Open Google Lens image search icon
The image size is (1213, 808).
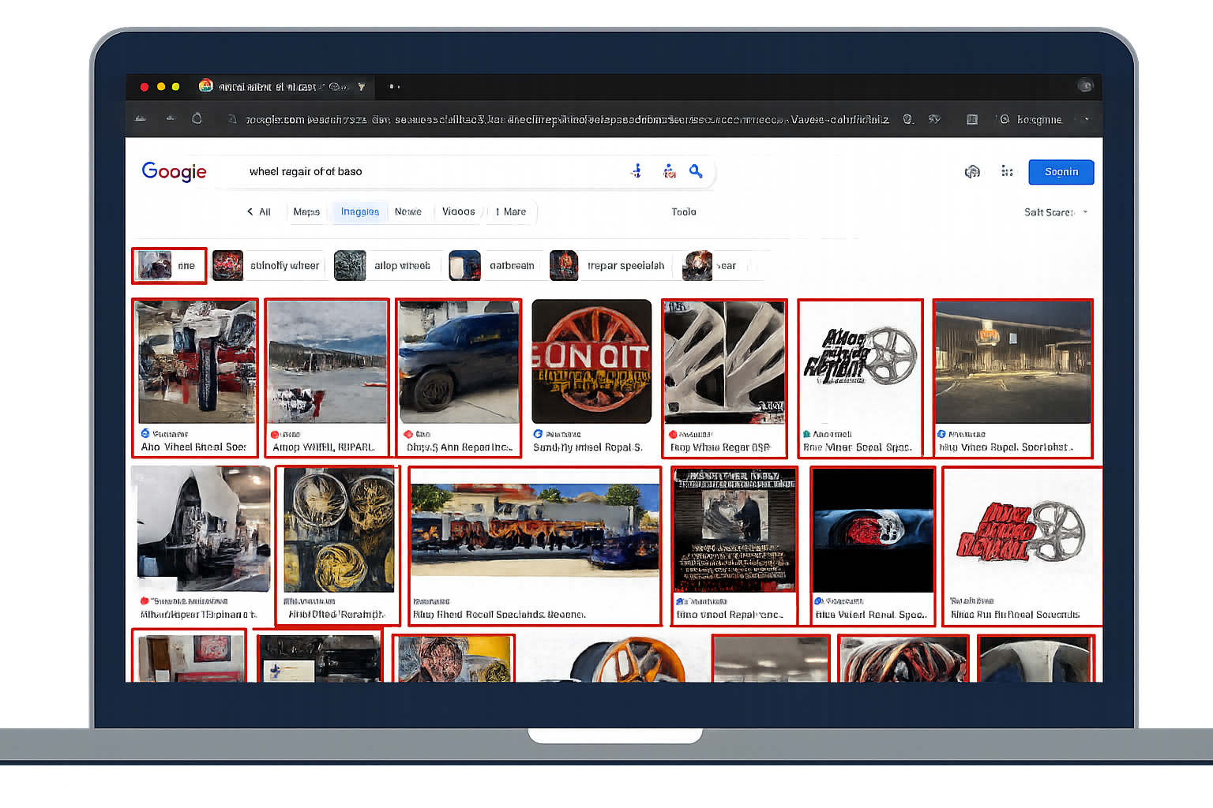point(669,170)
